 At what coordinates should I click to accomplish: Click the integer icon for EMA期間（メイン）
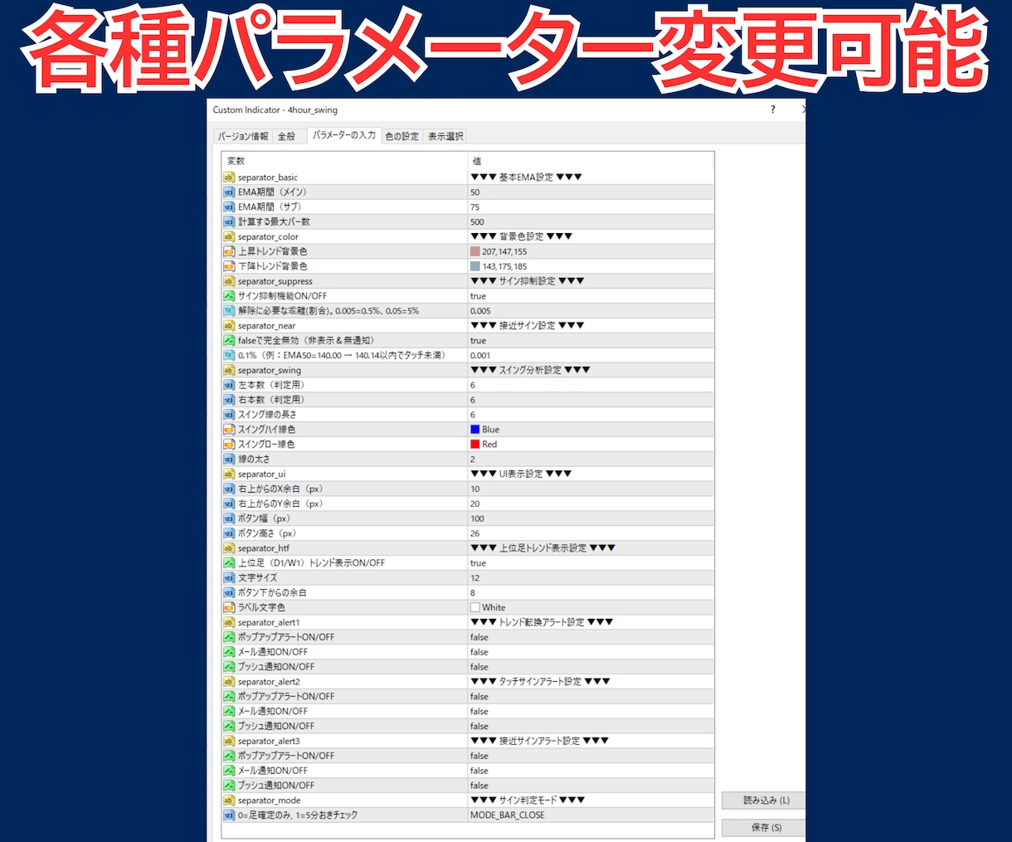click(x=229, y=192)
